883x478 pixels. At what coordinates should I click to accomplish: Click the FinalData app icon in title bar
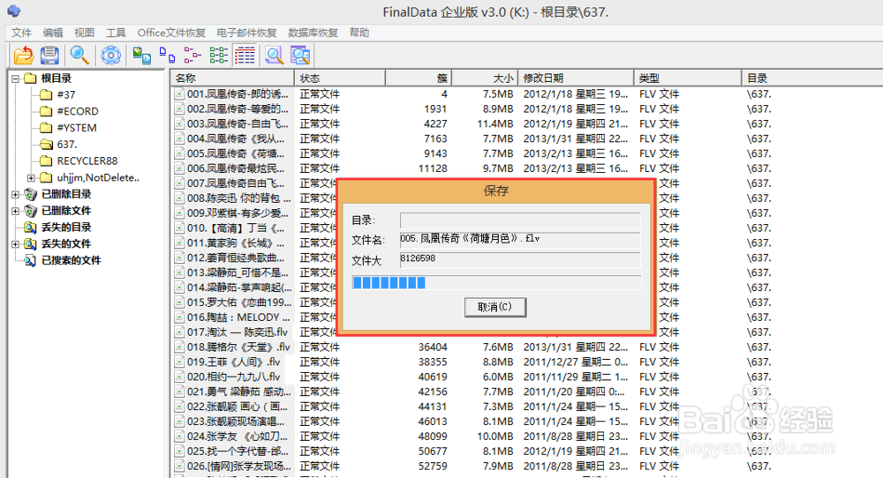pos(13,11)
